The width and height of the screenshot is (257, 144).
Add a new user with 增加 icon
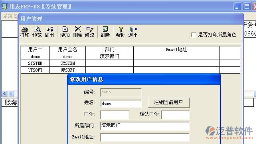pyautogui.click(x=65, y=32)
